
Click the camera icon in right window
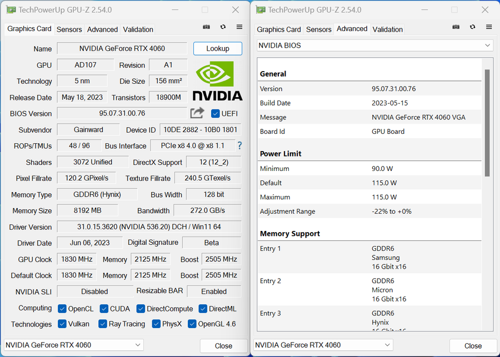[456, 27]
